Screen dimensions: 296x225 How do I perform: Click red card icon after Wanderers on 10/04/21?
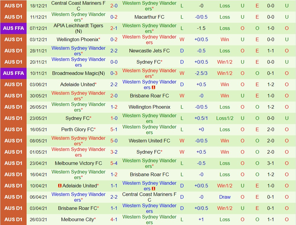point(154,189)
